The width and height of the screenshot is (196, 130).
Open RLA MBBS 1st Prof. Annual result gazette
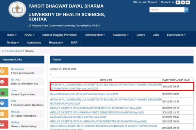[104, 127]
